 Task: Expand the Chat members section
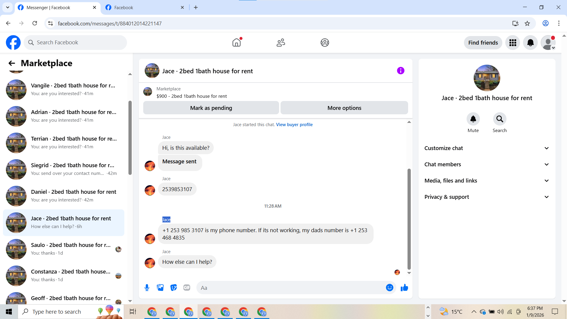tap(487, 165)
